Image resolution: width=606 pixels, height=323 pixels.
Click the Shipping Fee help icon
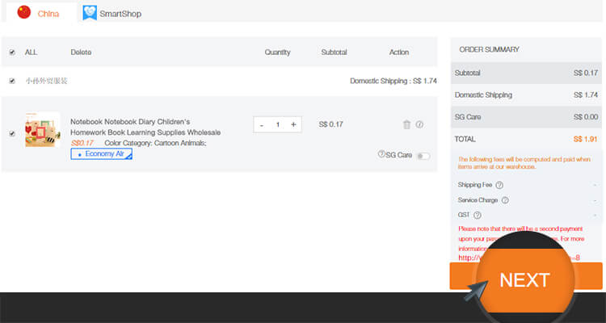499,185
